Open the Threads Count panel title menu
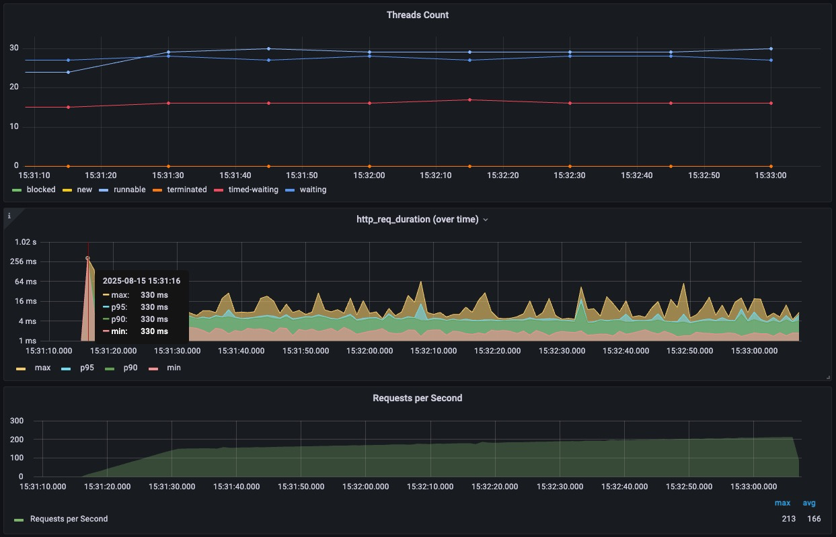Screen dimensions: 836x537 pos(417,15)
